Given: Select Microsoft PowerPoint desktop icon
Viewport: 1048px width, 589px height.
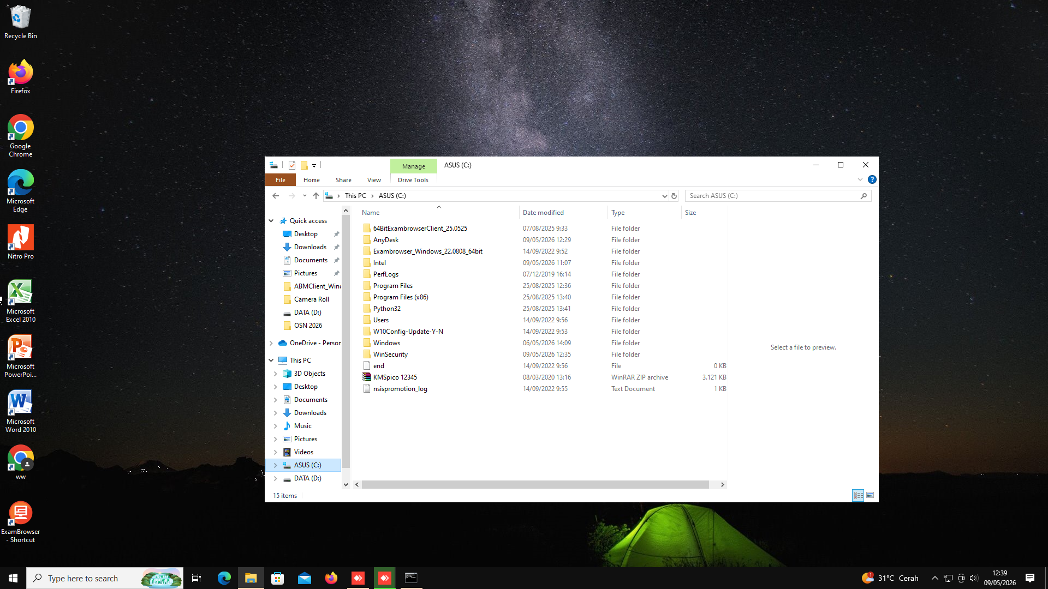Looking at the screenshot, I should pyautogui.click(x=20, y=356).
